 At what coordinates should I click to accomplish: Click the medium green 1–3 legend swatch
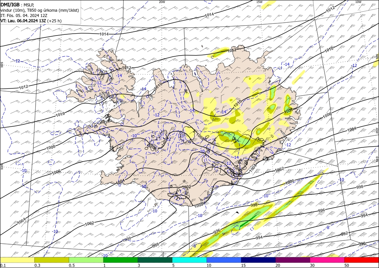click(121, 260)
